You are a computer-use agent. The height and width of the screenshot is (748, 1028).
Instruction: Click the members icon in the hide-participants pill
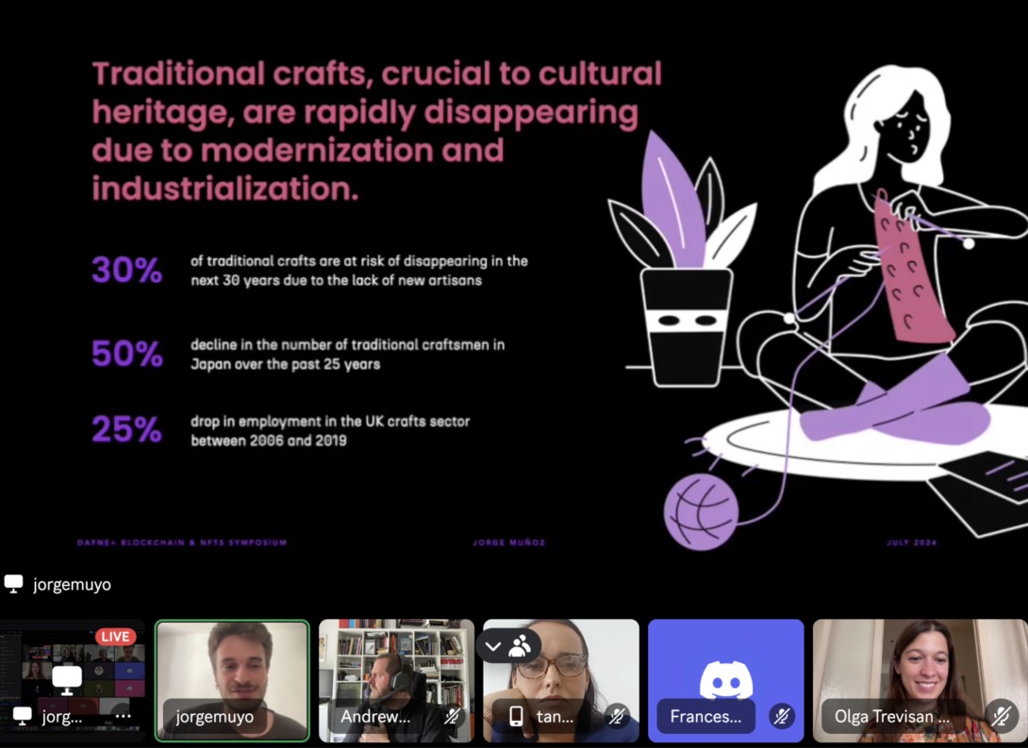(x=520, y=646)
